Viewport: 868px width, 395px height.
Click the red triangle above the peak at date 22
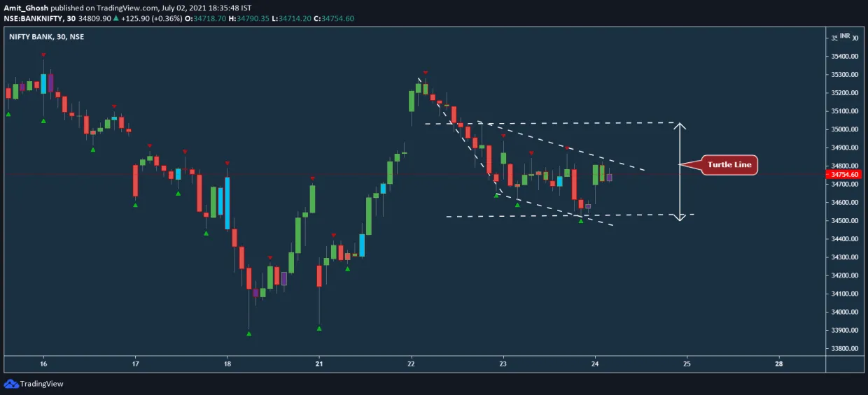[425, 73]
